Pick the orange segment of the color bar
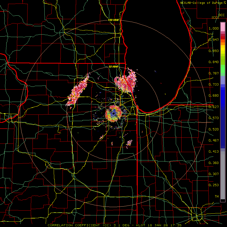 (x=223, y=44)
